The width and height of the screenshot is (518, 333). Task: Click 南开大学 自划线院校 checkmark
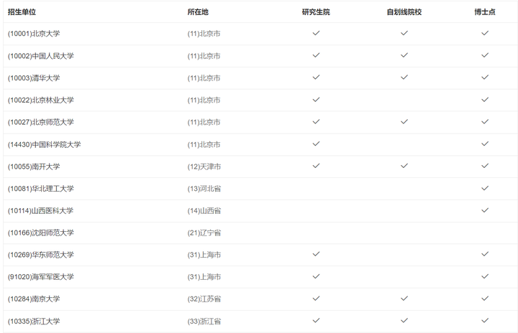404,166
